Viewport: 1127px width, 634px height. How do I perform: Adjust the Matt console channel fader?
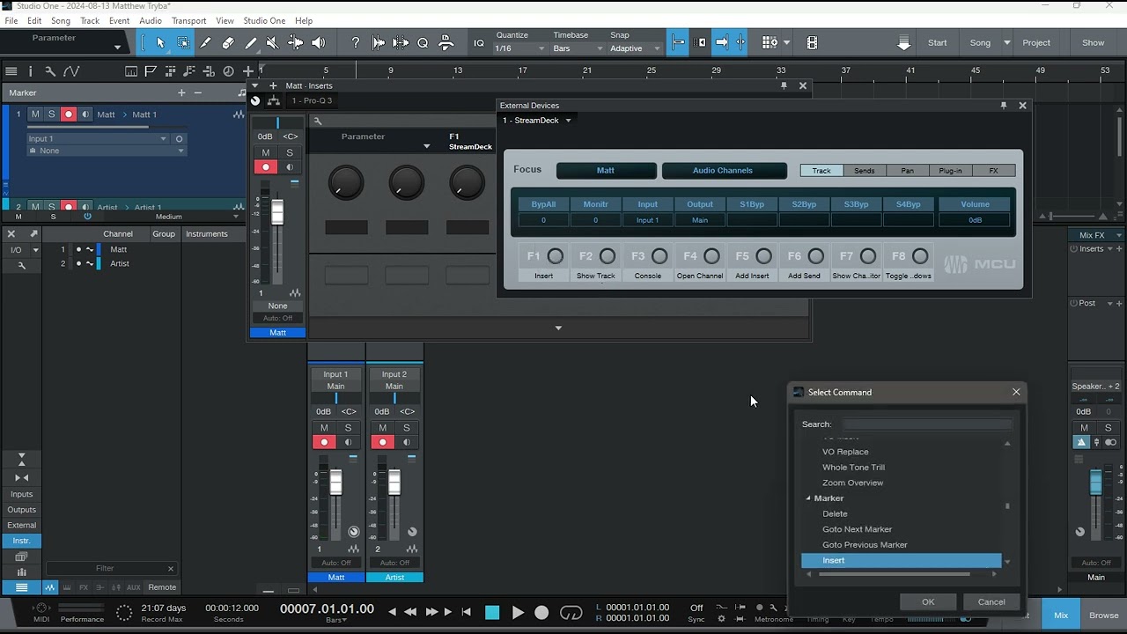[x=335, y=482]
